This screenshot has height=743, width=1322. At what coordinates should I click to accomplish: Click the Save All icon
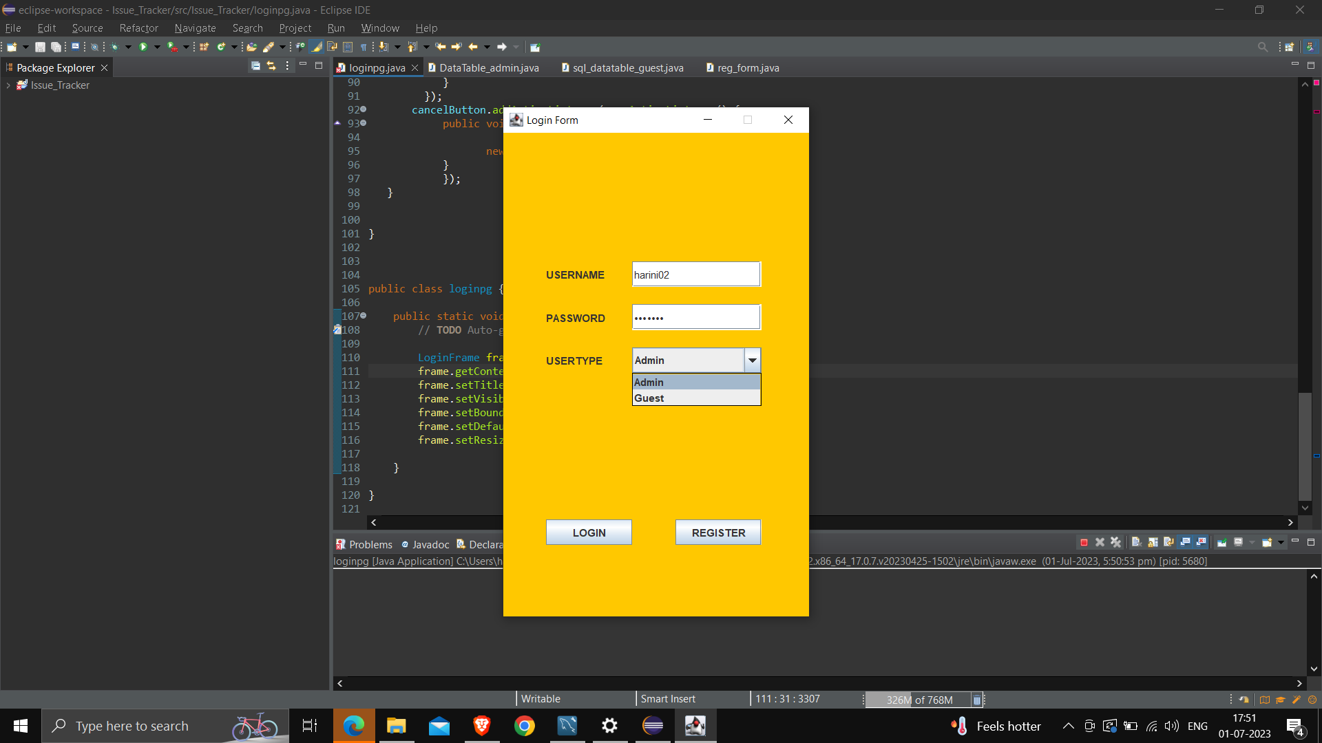[x=56, y=47]
